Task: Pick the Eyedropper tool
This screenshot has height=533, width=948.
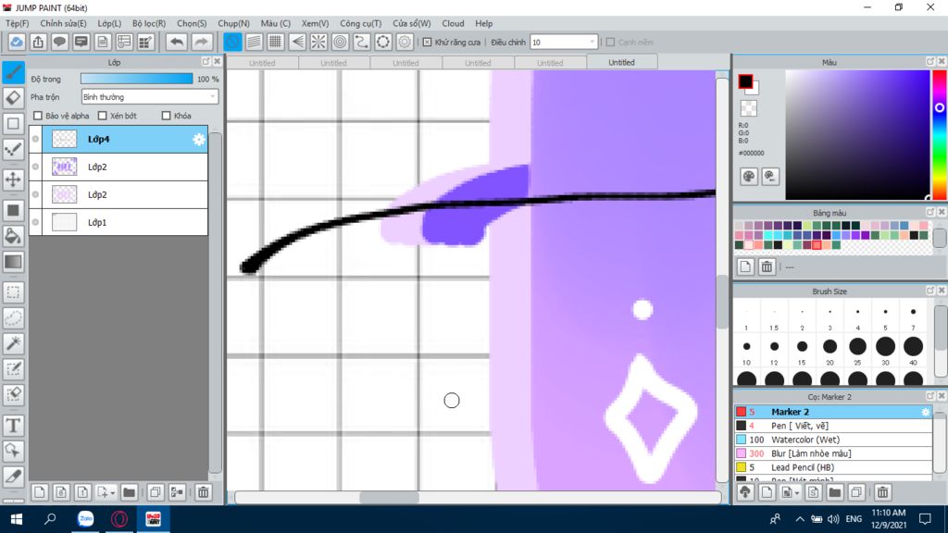Action: coord(13,477)
